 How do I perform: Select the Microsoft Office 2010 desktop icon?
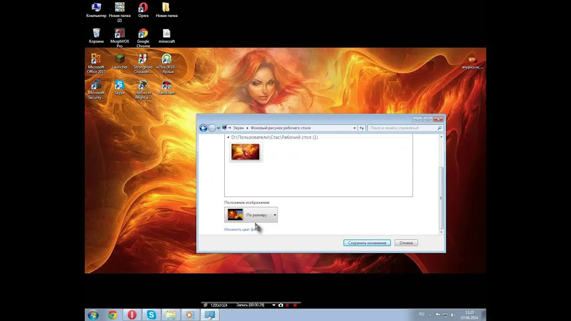[96, 64]
